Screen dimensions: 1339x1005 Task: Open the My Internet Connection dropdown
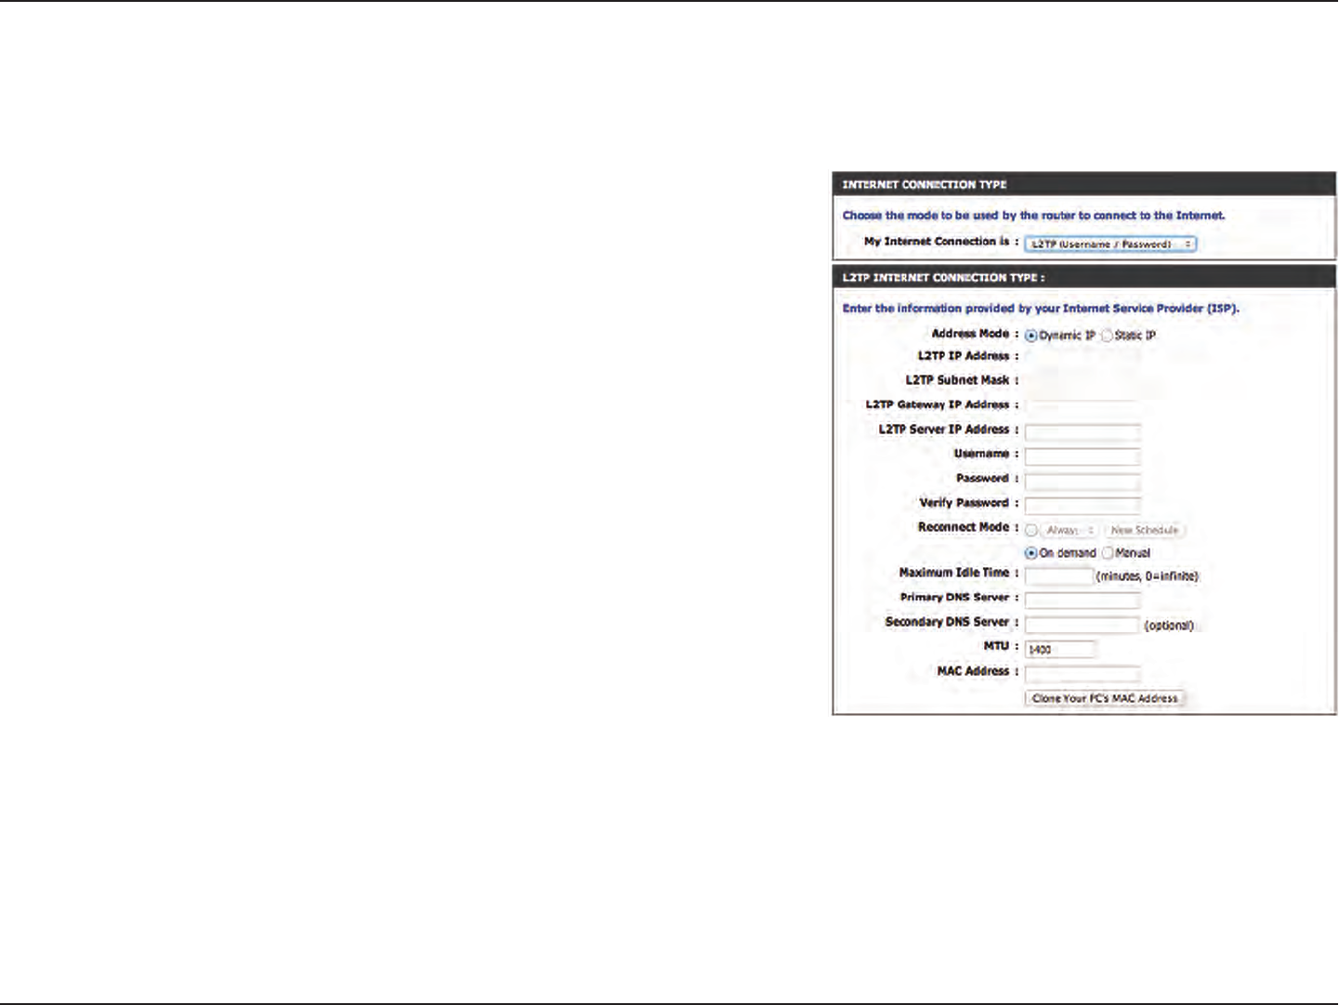[x=1109, y=244]
